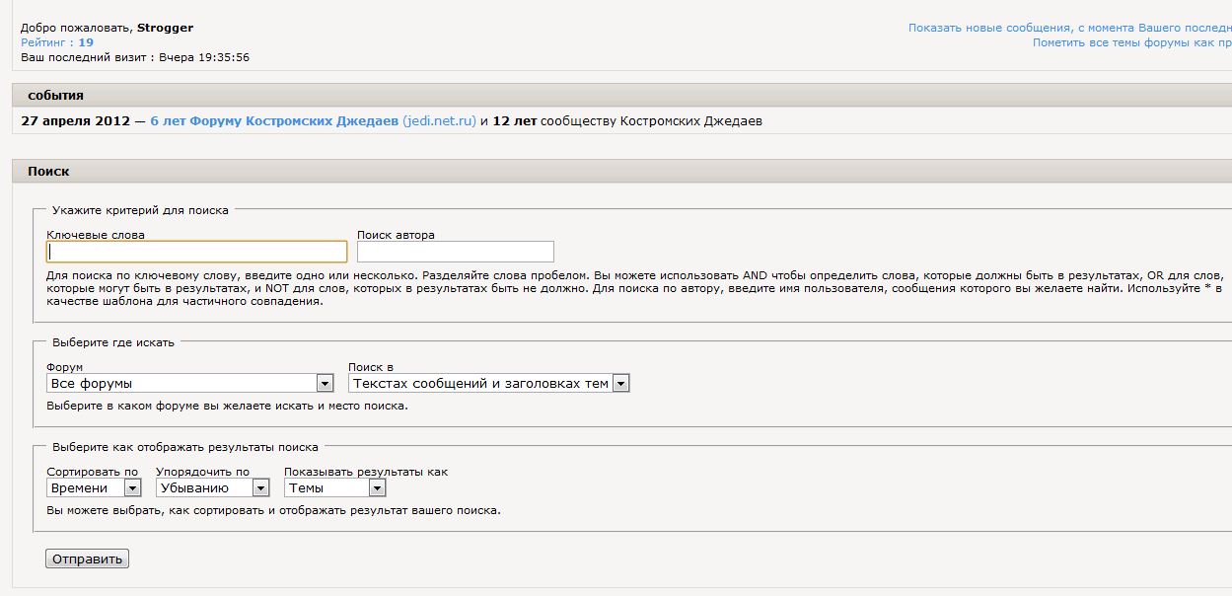
Task: Open the 'Все форумы' forum dropdown
Action: tap(190, 383)
